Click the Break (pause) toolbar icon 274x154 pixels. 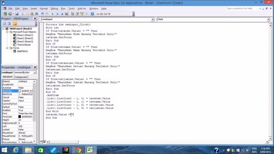57,14
